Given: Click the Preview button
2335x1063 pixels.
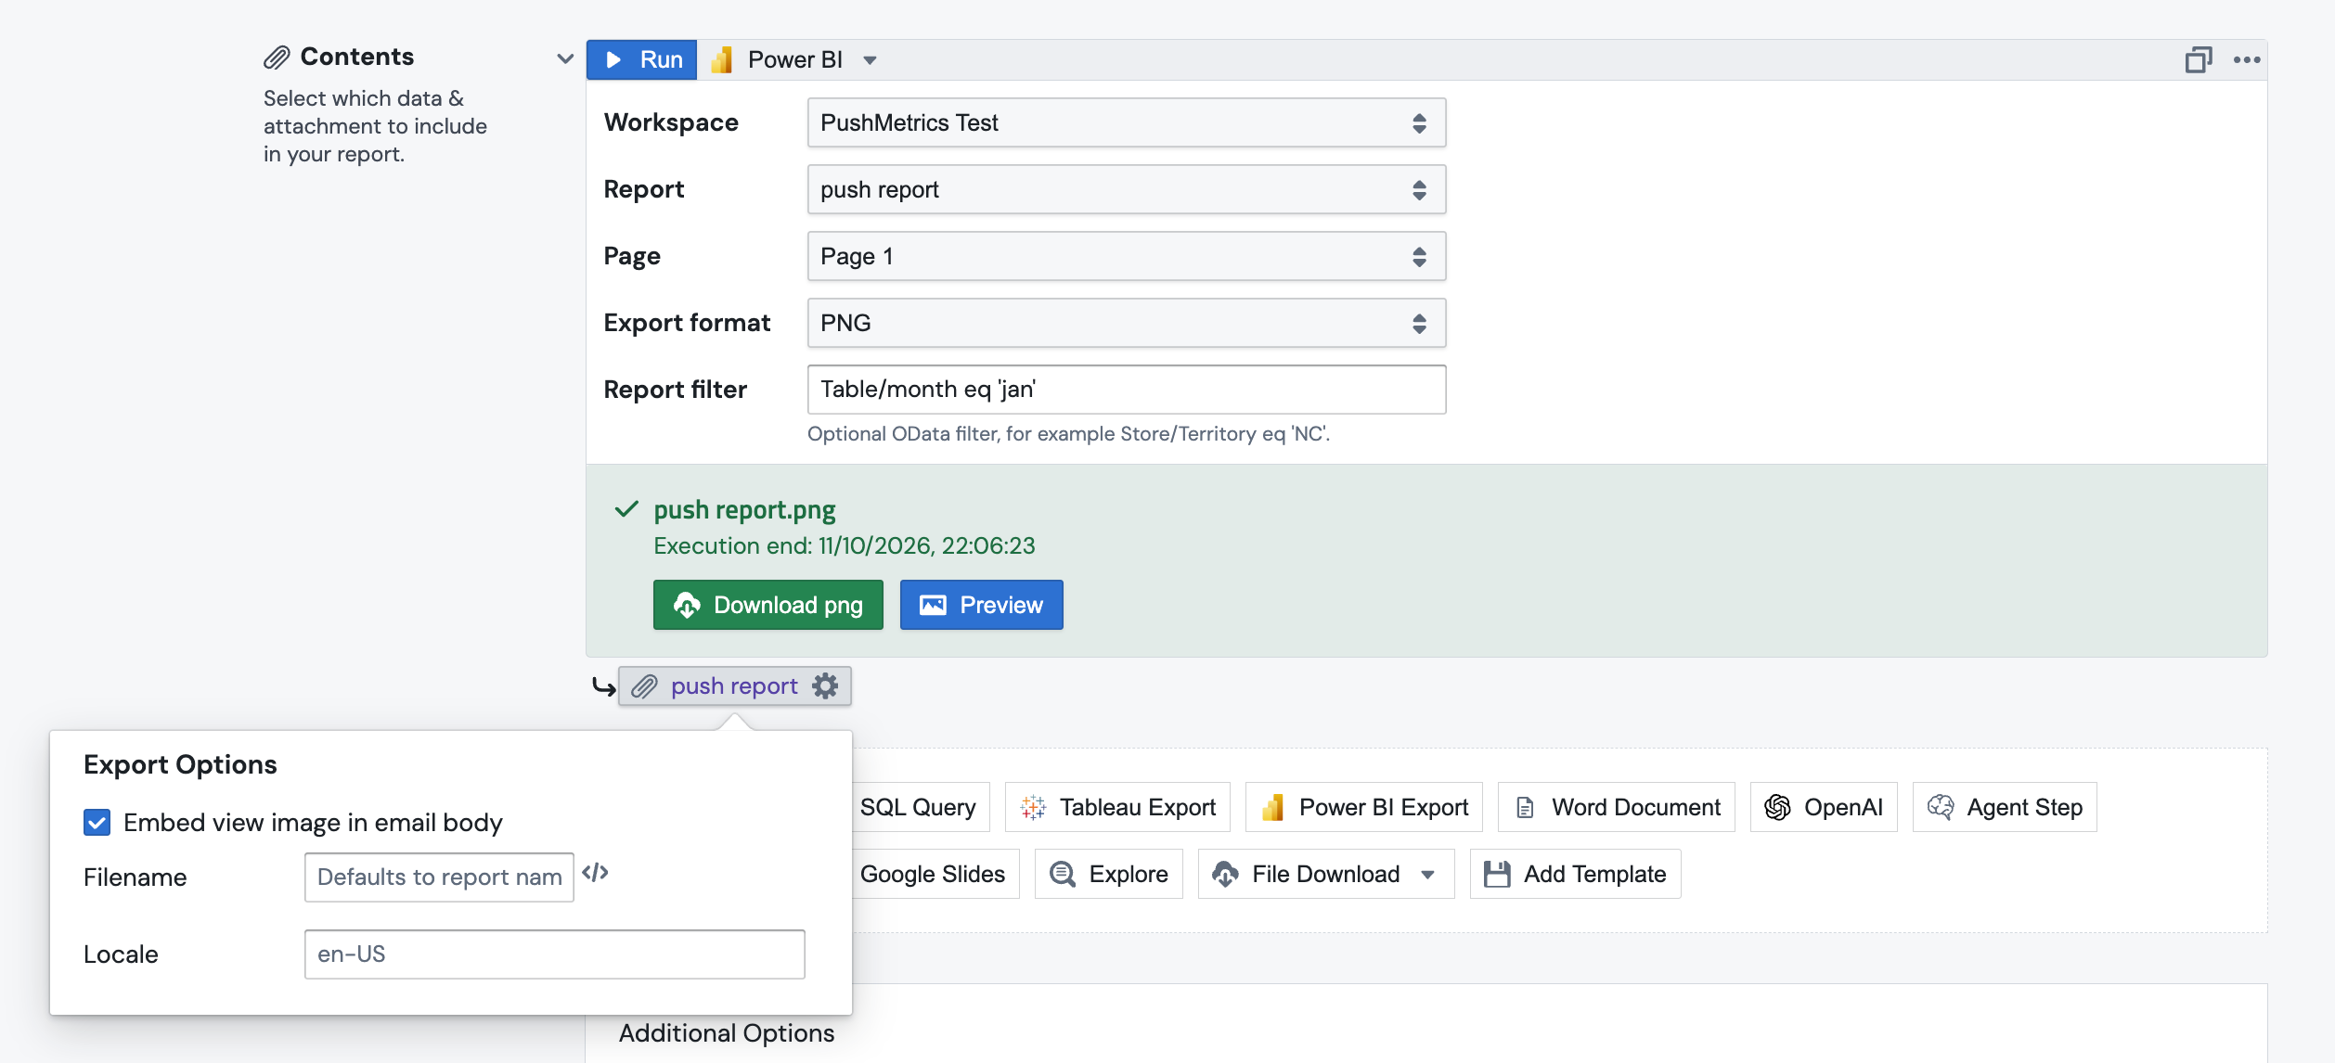Looking at the screenshot, I should pyautogui.click(x=982, y=605).
